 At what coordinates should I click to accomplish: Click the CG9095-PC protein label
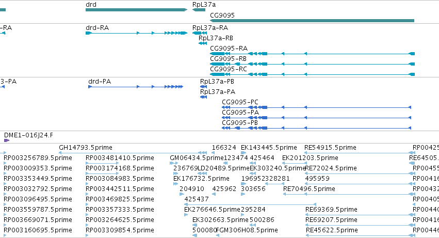tap(240, 102)
